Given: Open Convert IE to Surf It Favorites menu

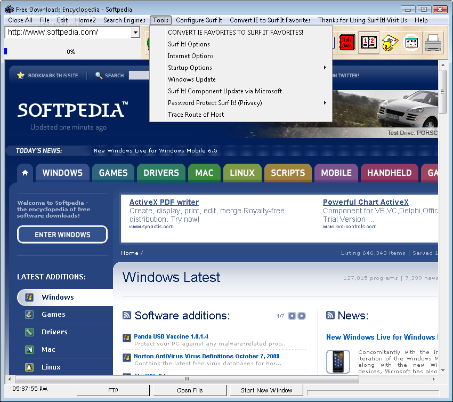Looking at the screenshot, I should (270, 20).
